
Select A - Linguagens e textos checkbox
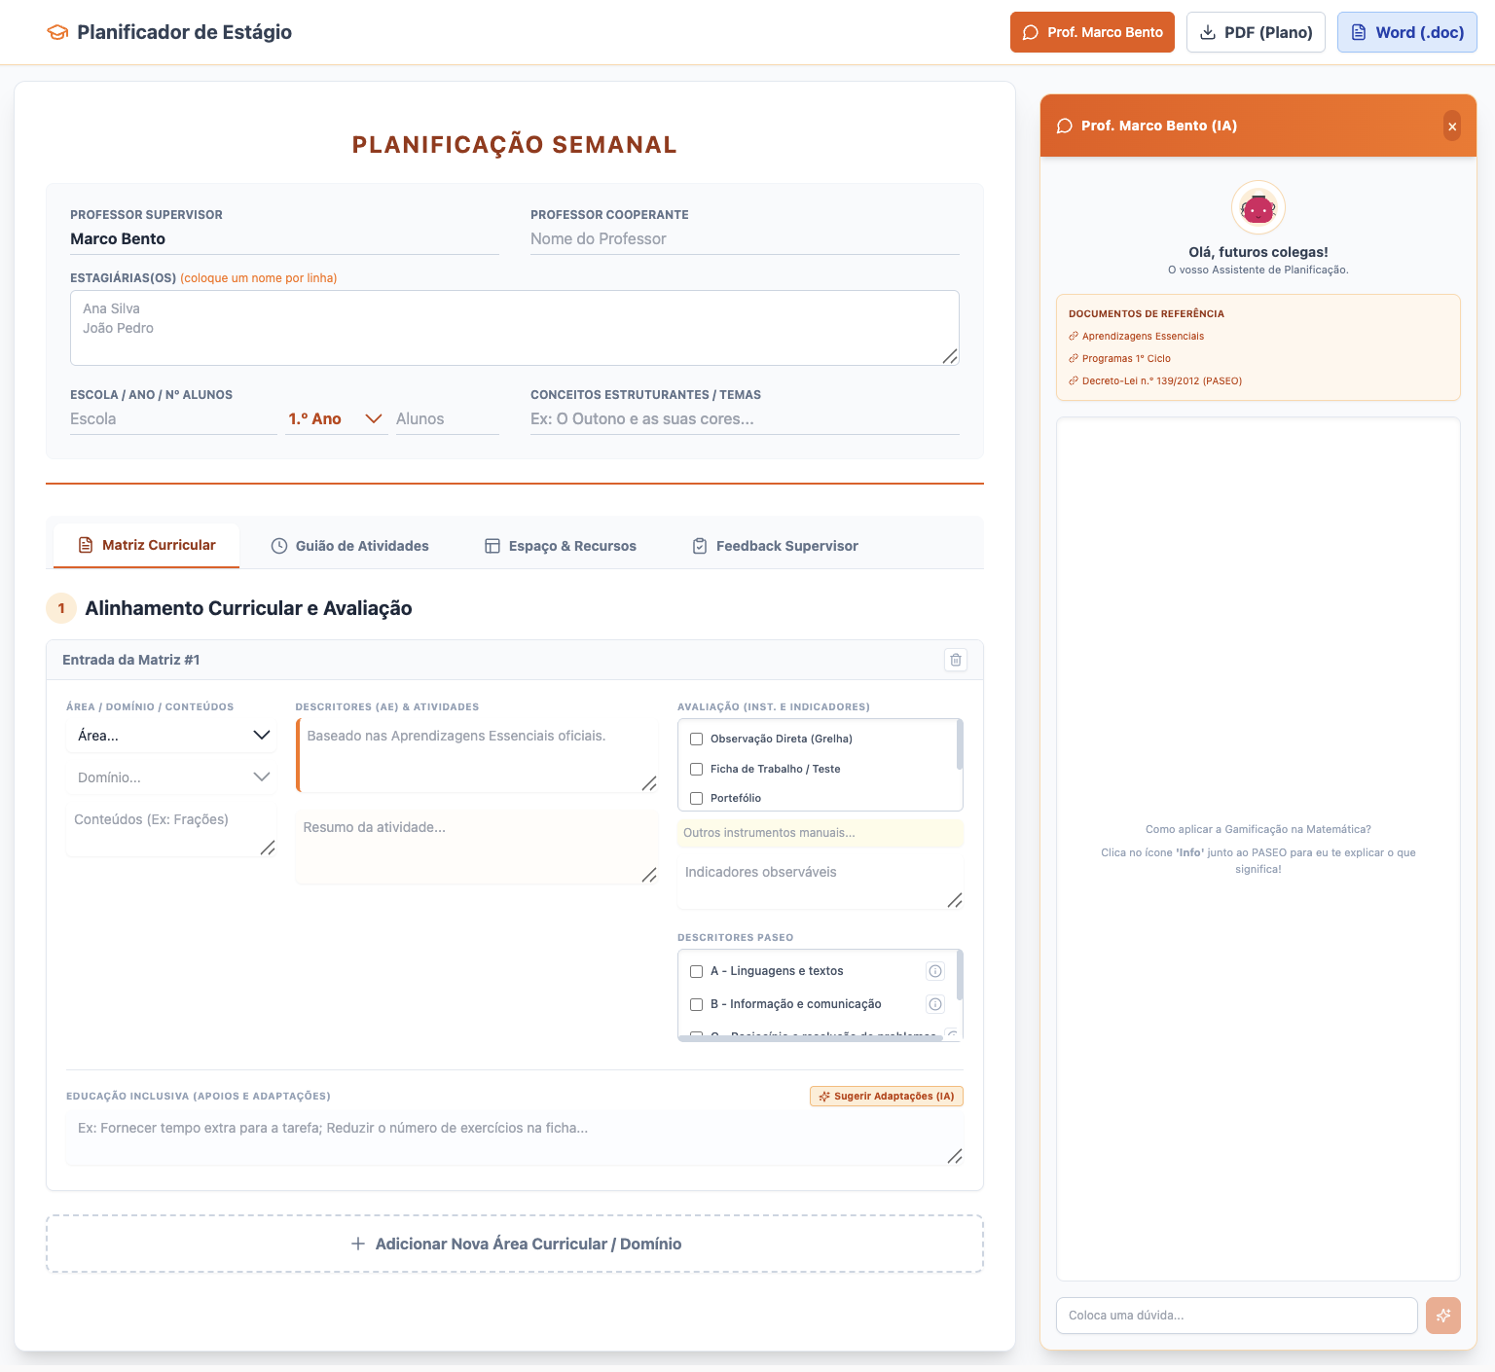click(696, 971)
